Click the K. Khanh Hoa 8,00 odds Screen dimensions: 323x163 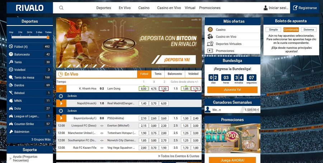144,89
